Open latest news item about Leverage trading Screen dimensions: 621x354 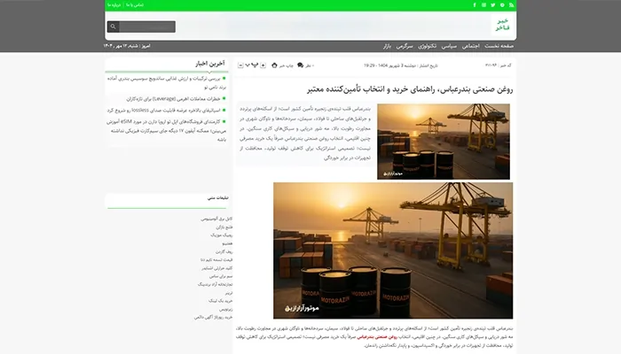coord(173,99)
